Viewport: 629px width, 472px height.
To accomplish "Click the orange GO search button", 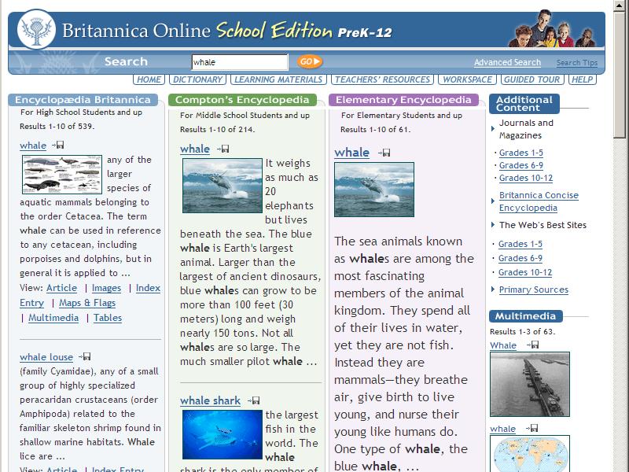I will (309, 61).
